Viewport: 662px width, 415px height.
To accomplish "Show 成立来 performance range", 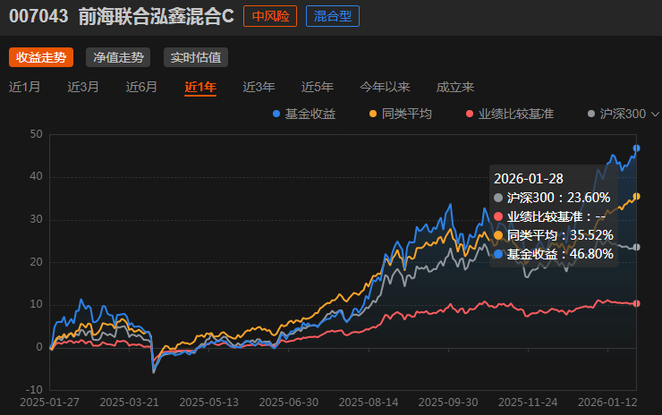I will click(x=455, y=87).
